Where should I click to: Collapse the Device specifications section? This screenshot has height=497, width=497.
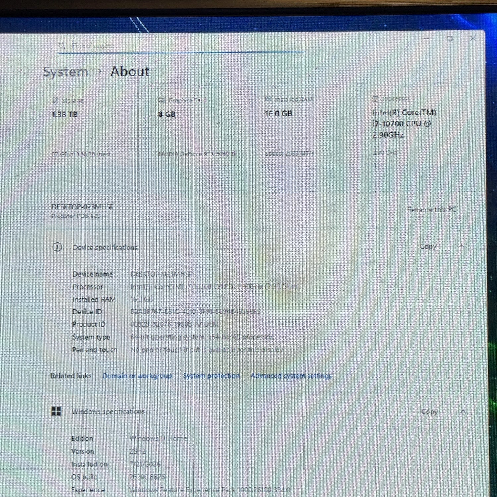point(461,246)
